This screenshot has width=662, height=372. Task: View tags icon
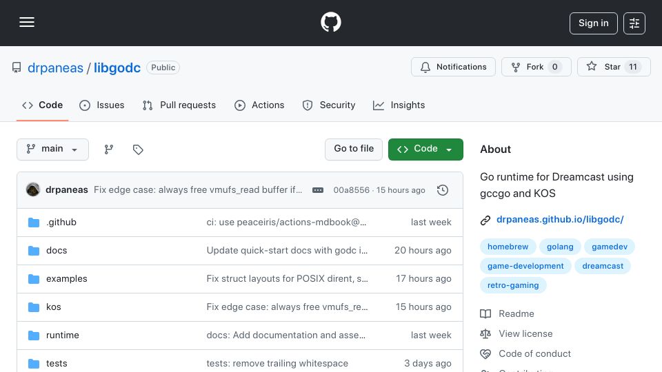point(138,149)
